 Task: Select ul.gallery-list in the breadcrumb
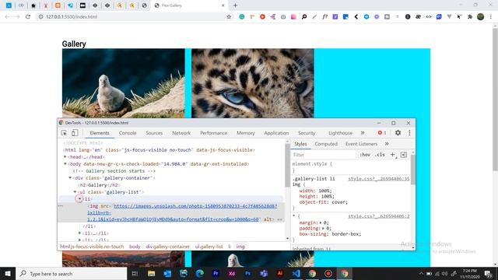pyautogui.click(x=209, y=247)
